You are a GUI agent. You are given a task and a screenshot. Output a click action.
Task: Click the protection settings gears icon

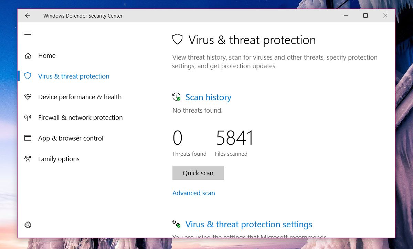[177, 224]
